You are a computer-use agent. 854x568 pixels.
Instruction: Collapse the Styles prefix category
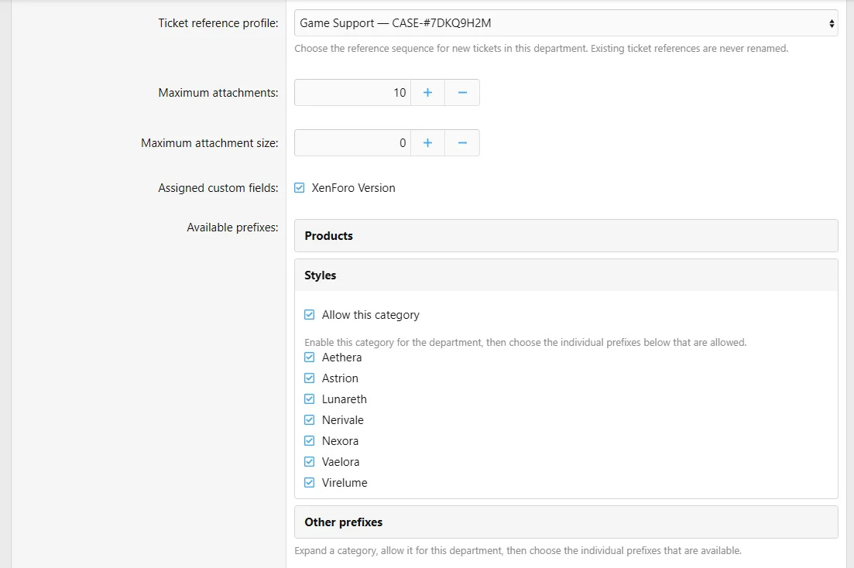tap(566, 275)
